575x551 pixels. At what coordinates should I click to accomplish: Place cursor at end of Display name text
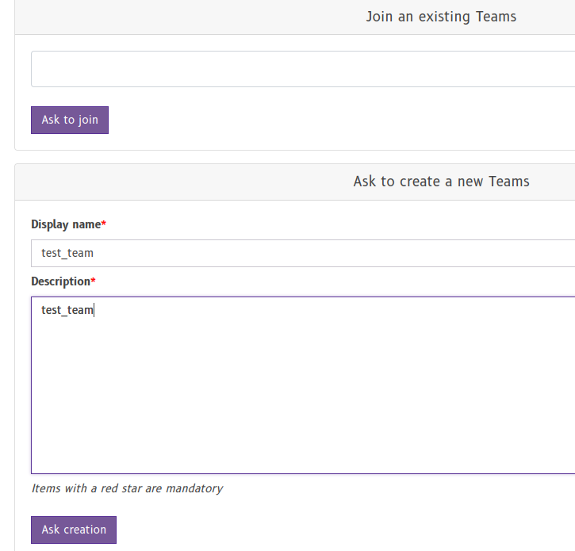pos(94,253)
